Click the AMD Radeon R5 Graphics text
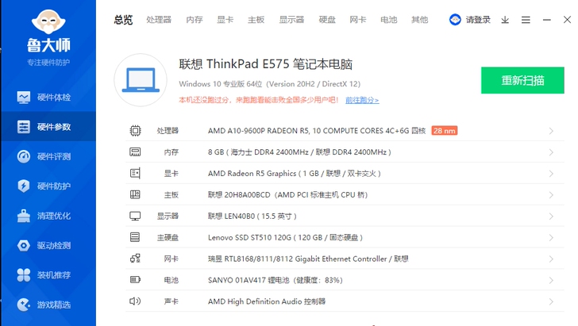The image size is (578, 326). pos(294,174)
